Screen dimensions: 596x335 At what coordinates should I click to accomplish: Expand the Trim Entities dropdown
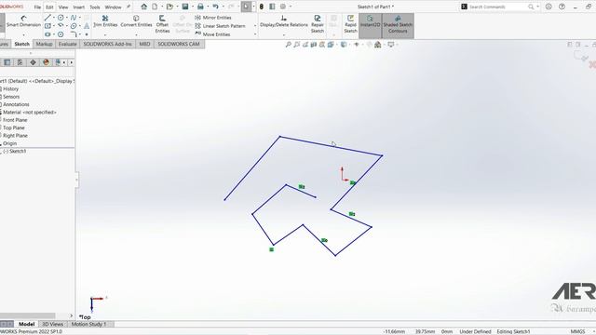point(105,35)
